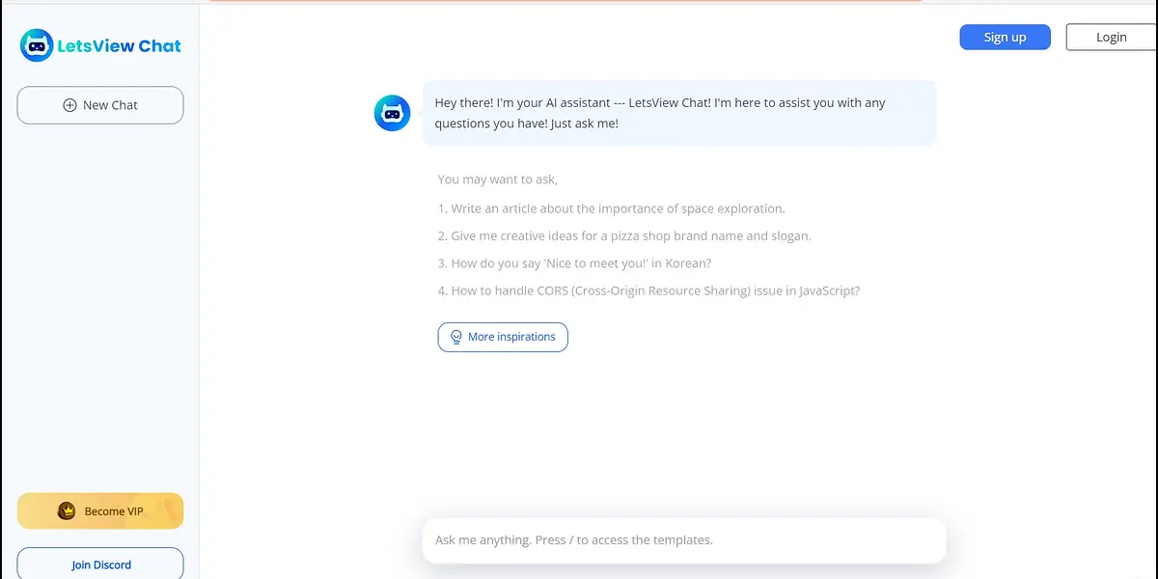Viewport: 1158px width, 579px height.
Task: Open the Login button at top right
Action: (x=1111, y=37)
